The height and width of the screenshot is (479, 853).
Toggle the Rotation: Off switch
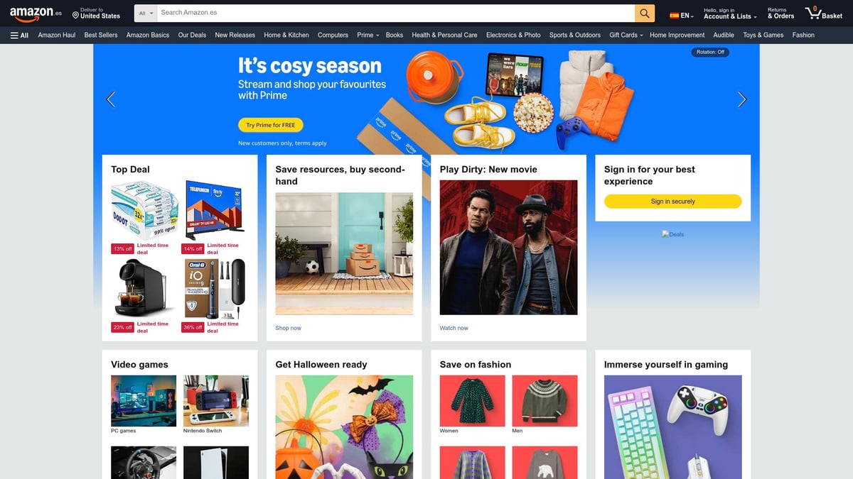(710, 52)
